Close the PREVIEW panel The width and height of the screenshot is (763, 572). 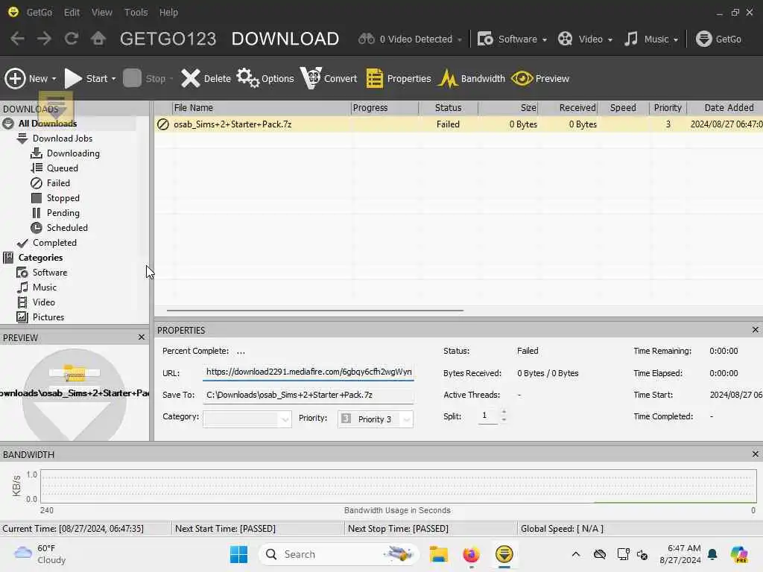(x=142, y=337)
